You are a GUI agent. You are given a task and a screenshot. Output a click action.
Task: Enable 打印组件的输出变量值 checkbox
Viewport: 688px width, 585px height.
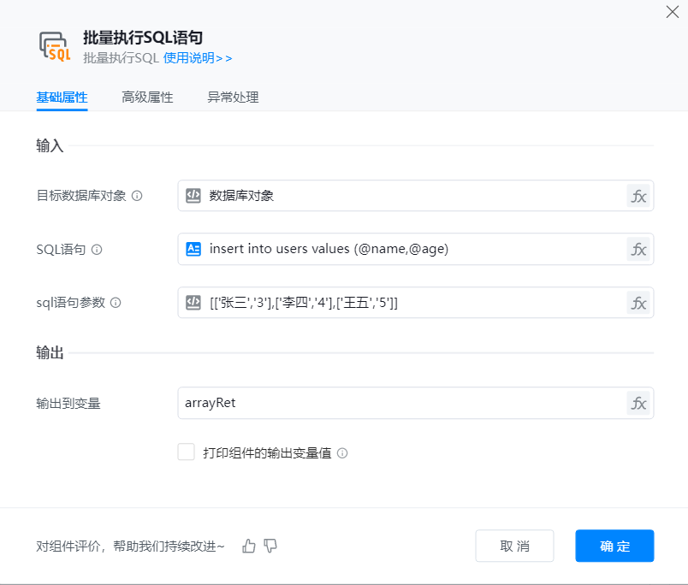[x=187, y=452]
